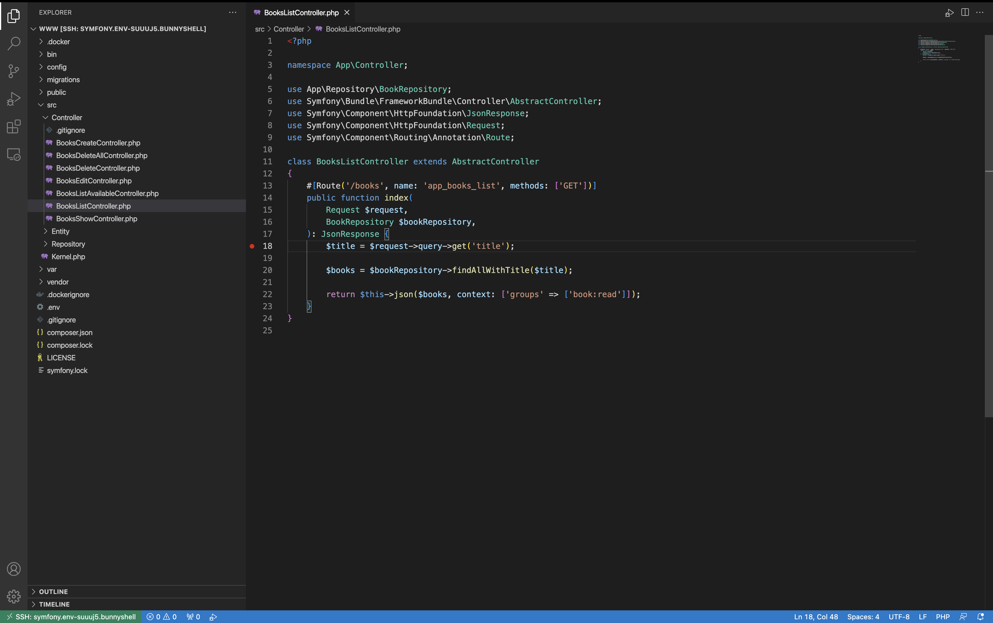Change file encoding UTF-8
This screenshot has height=623, width=993.
(x=899, y=617)
